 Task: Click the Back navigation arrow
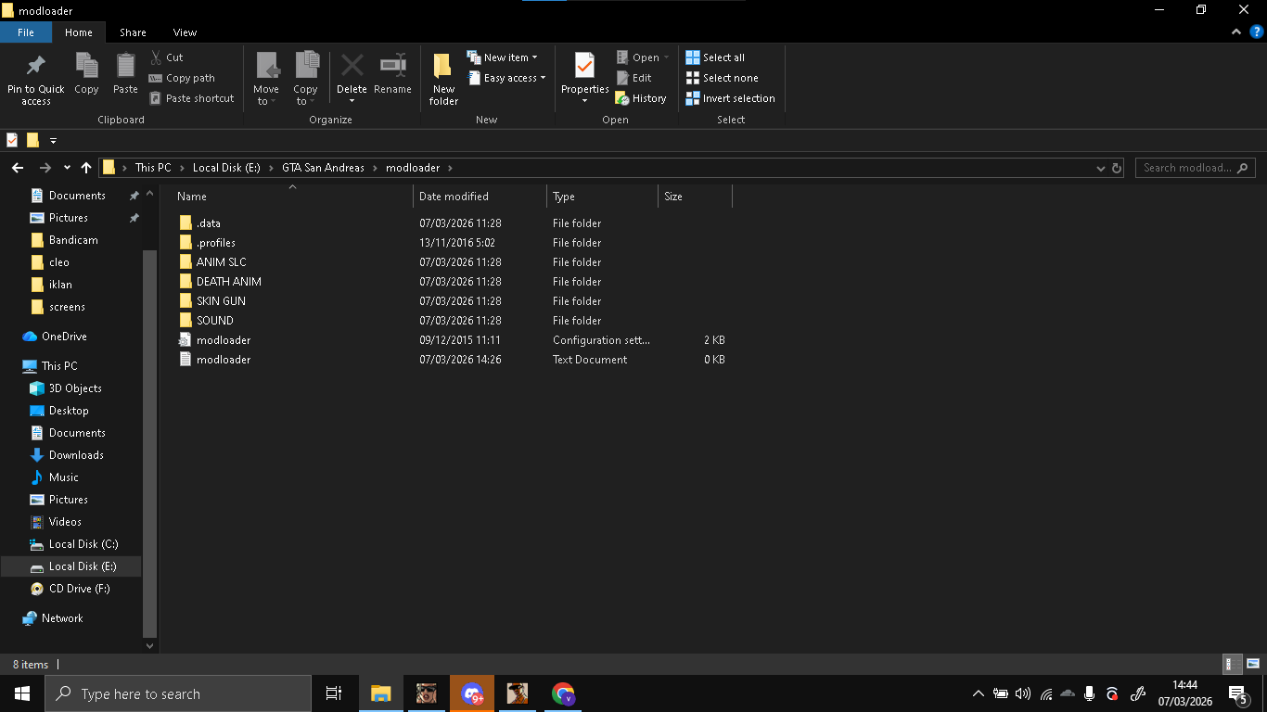coord(18,168)
